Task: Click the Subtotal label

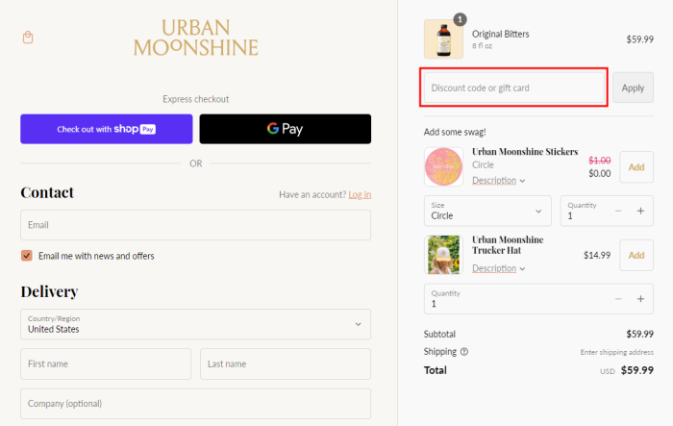Action: [439, 334]
